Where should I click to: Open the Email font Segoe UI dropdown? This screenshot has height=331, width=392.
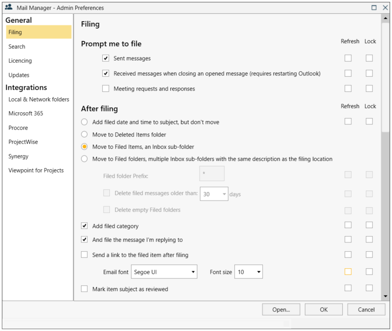(x=164, y=272)
